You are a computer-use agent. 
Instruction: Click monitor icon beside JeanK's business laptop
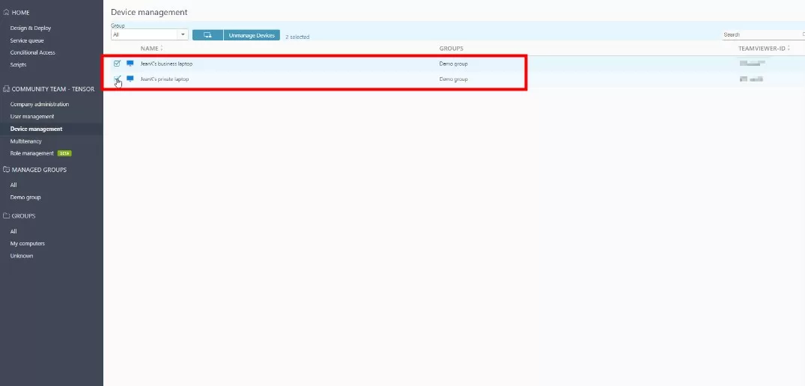(130, 64)
